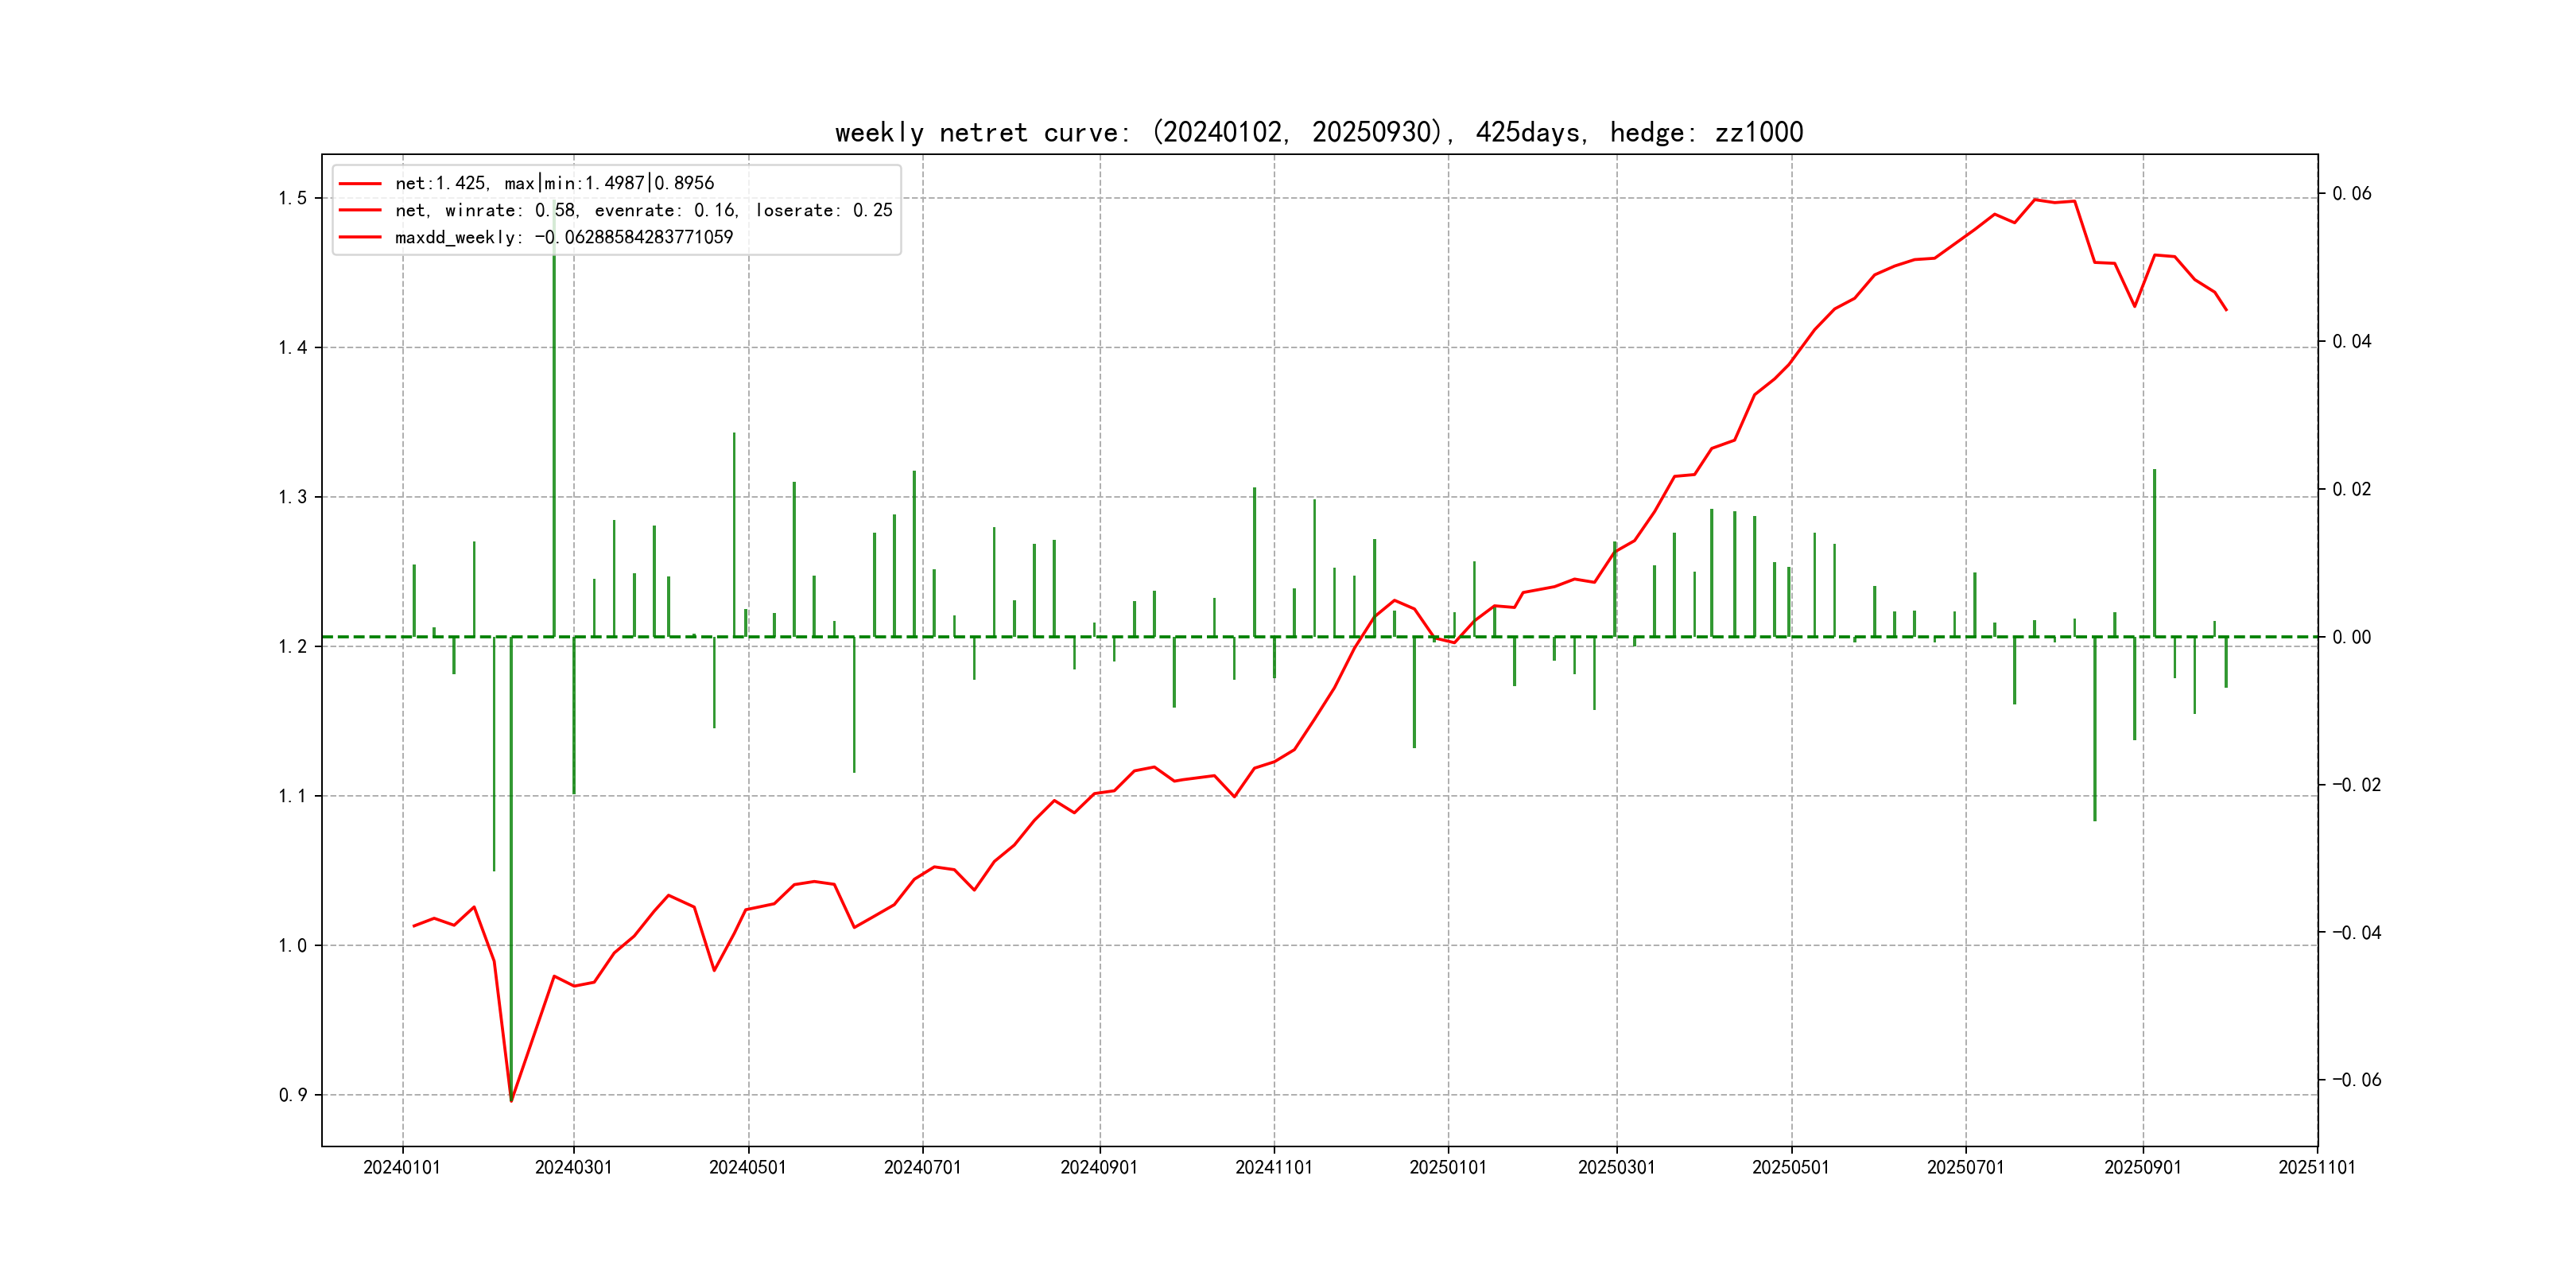Click the 20240301 x-axis date label
The height and width of the screenshot is (1288, 2576).
tap(573, 1167)
